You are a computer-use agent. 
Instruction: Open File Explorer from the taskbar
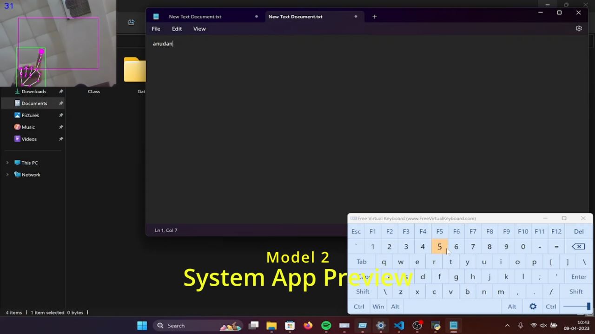click(271, 326)
